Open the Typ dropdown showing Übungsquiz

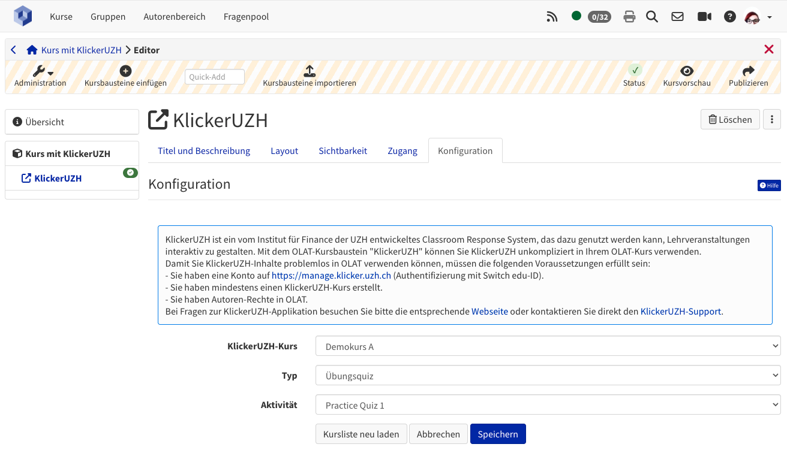coord(547,375)
